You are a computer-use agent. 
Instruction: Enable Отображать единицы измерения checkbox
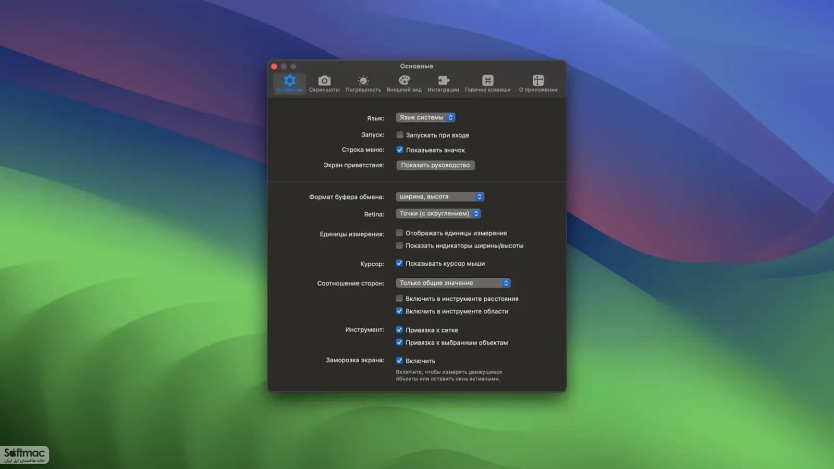pos(399,233)
